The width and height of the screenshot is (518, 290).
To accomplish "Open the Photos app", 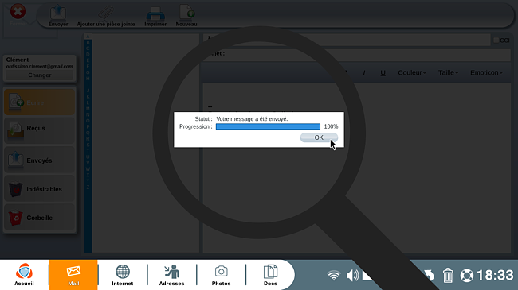I will (221, 275).
